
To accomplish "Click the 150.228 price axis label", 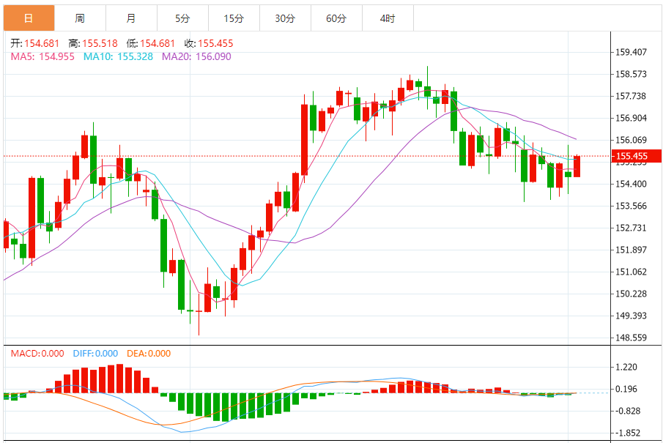I will (631, 294).
